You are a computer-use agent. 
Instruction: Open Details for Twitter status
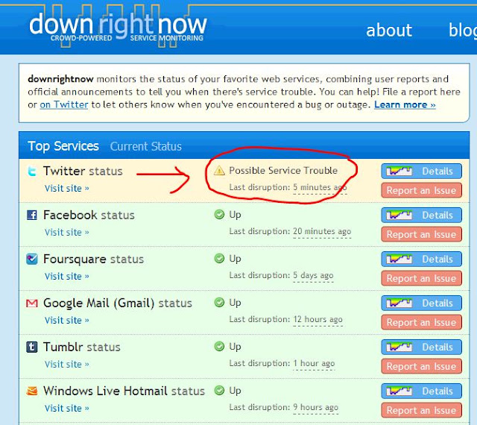(421, 171)
